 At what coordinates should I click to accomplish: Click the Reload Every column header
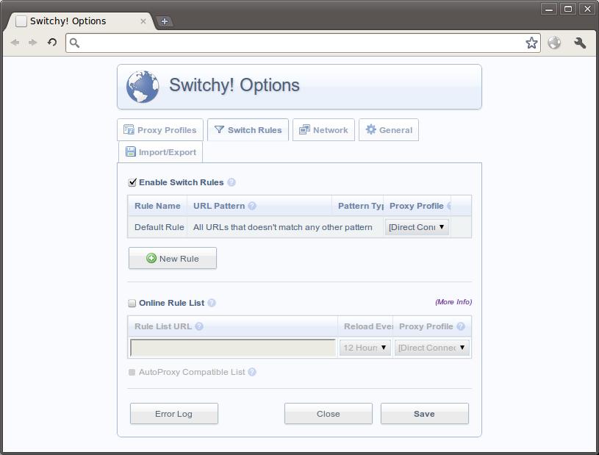365,326
